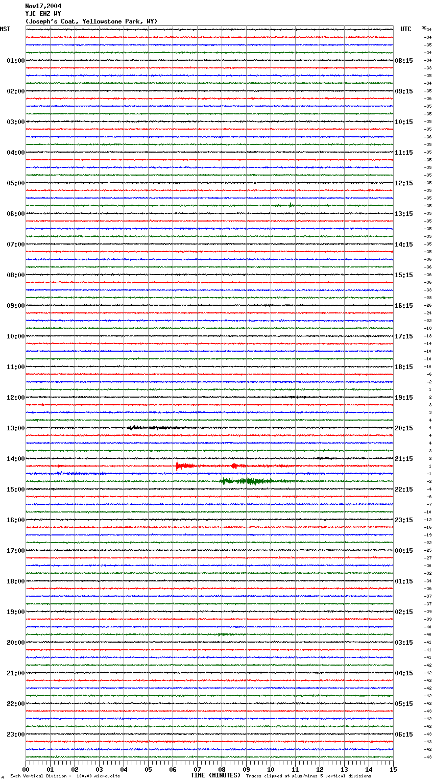This screenshot has width=434, height=783.
Task: Click the large red seismic burst after 14:00
Action: tap(184, 466)
